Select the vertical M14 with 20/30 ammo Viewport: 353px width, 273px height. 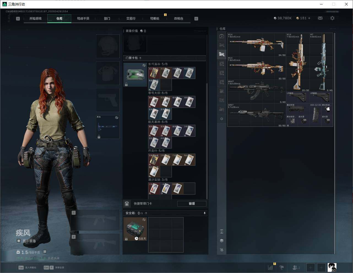click(298, 62)
